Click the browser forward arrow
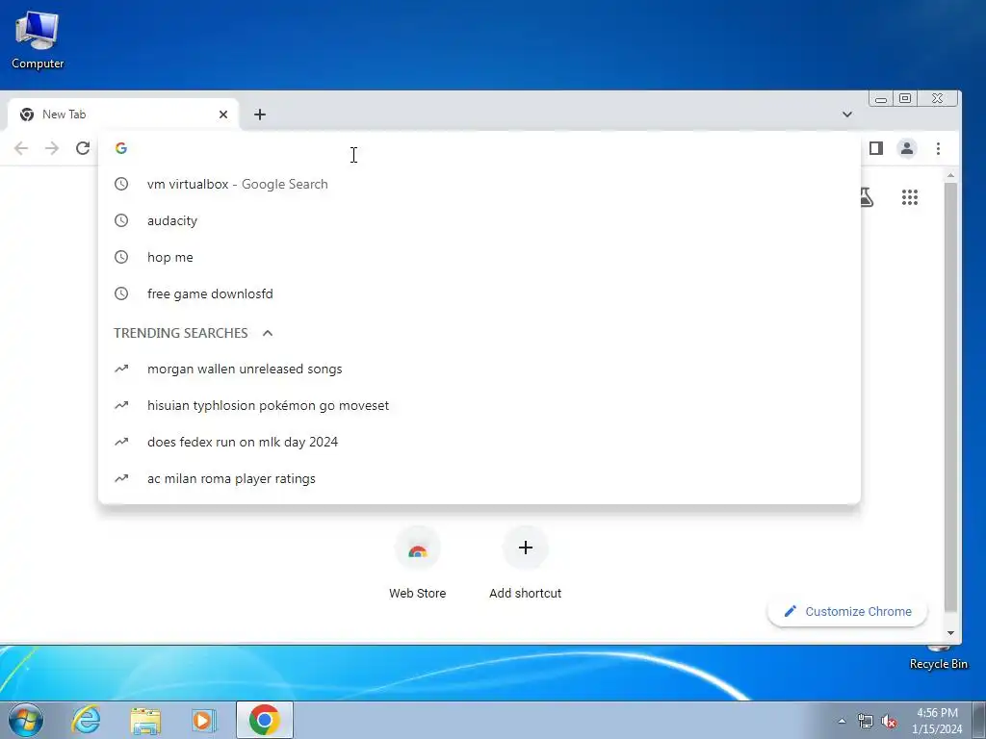Screen dimensions: 986x739 tap(52, 148)
